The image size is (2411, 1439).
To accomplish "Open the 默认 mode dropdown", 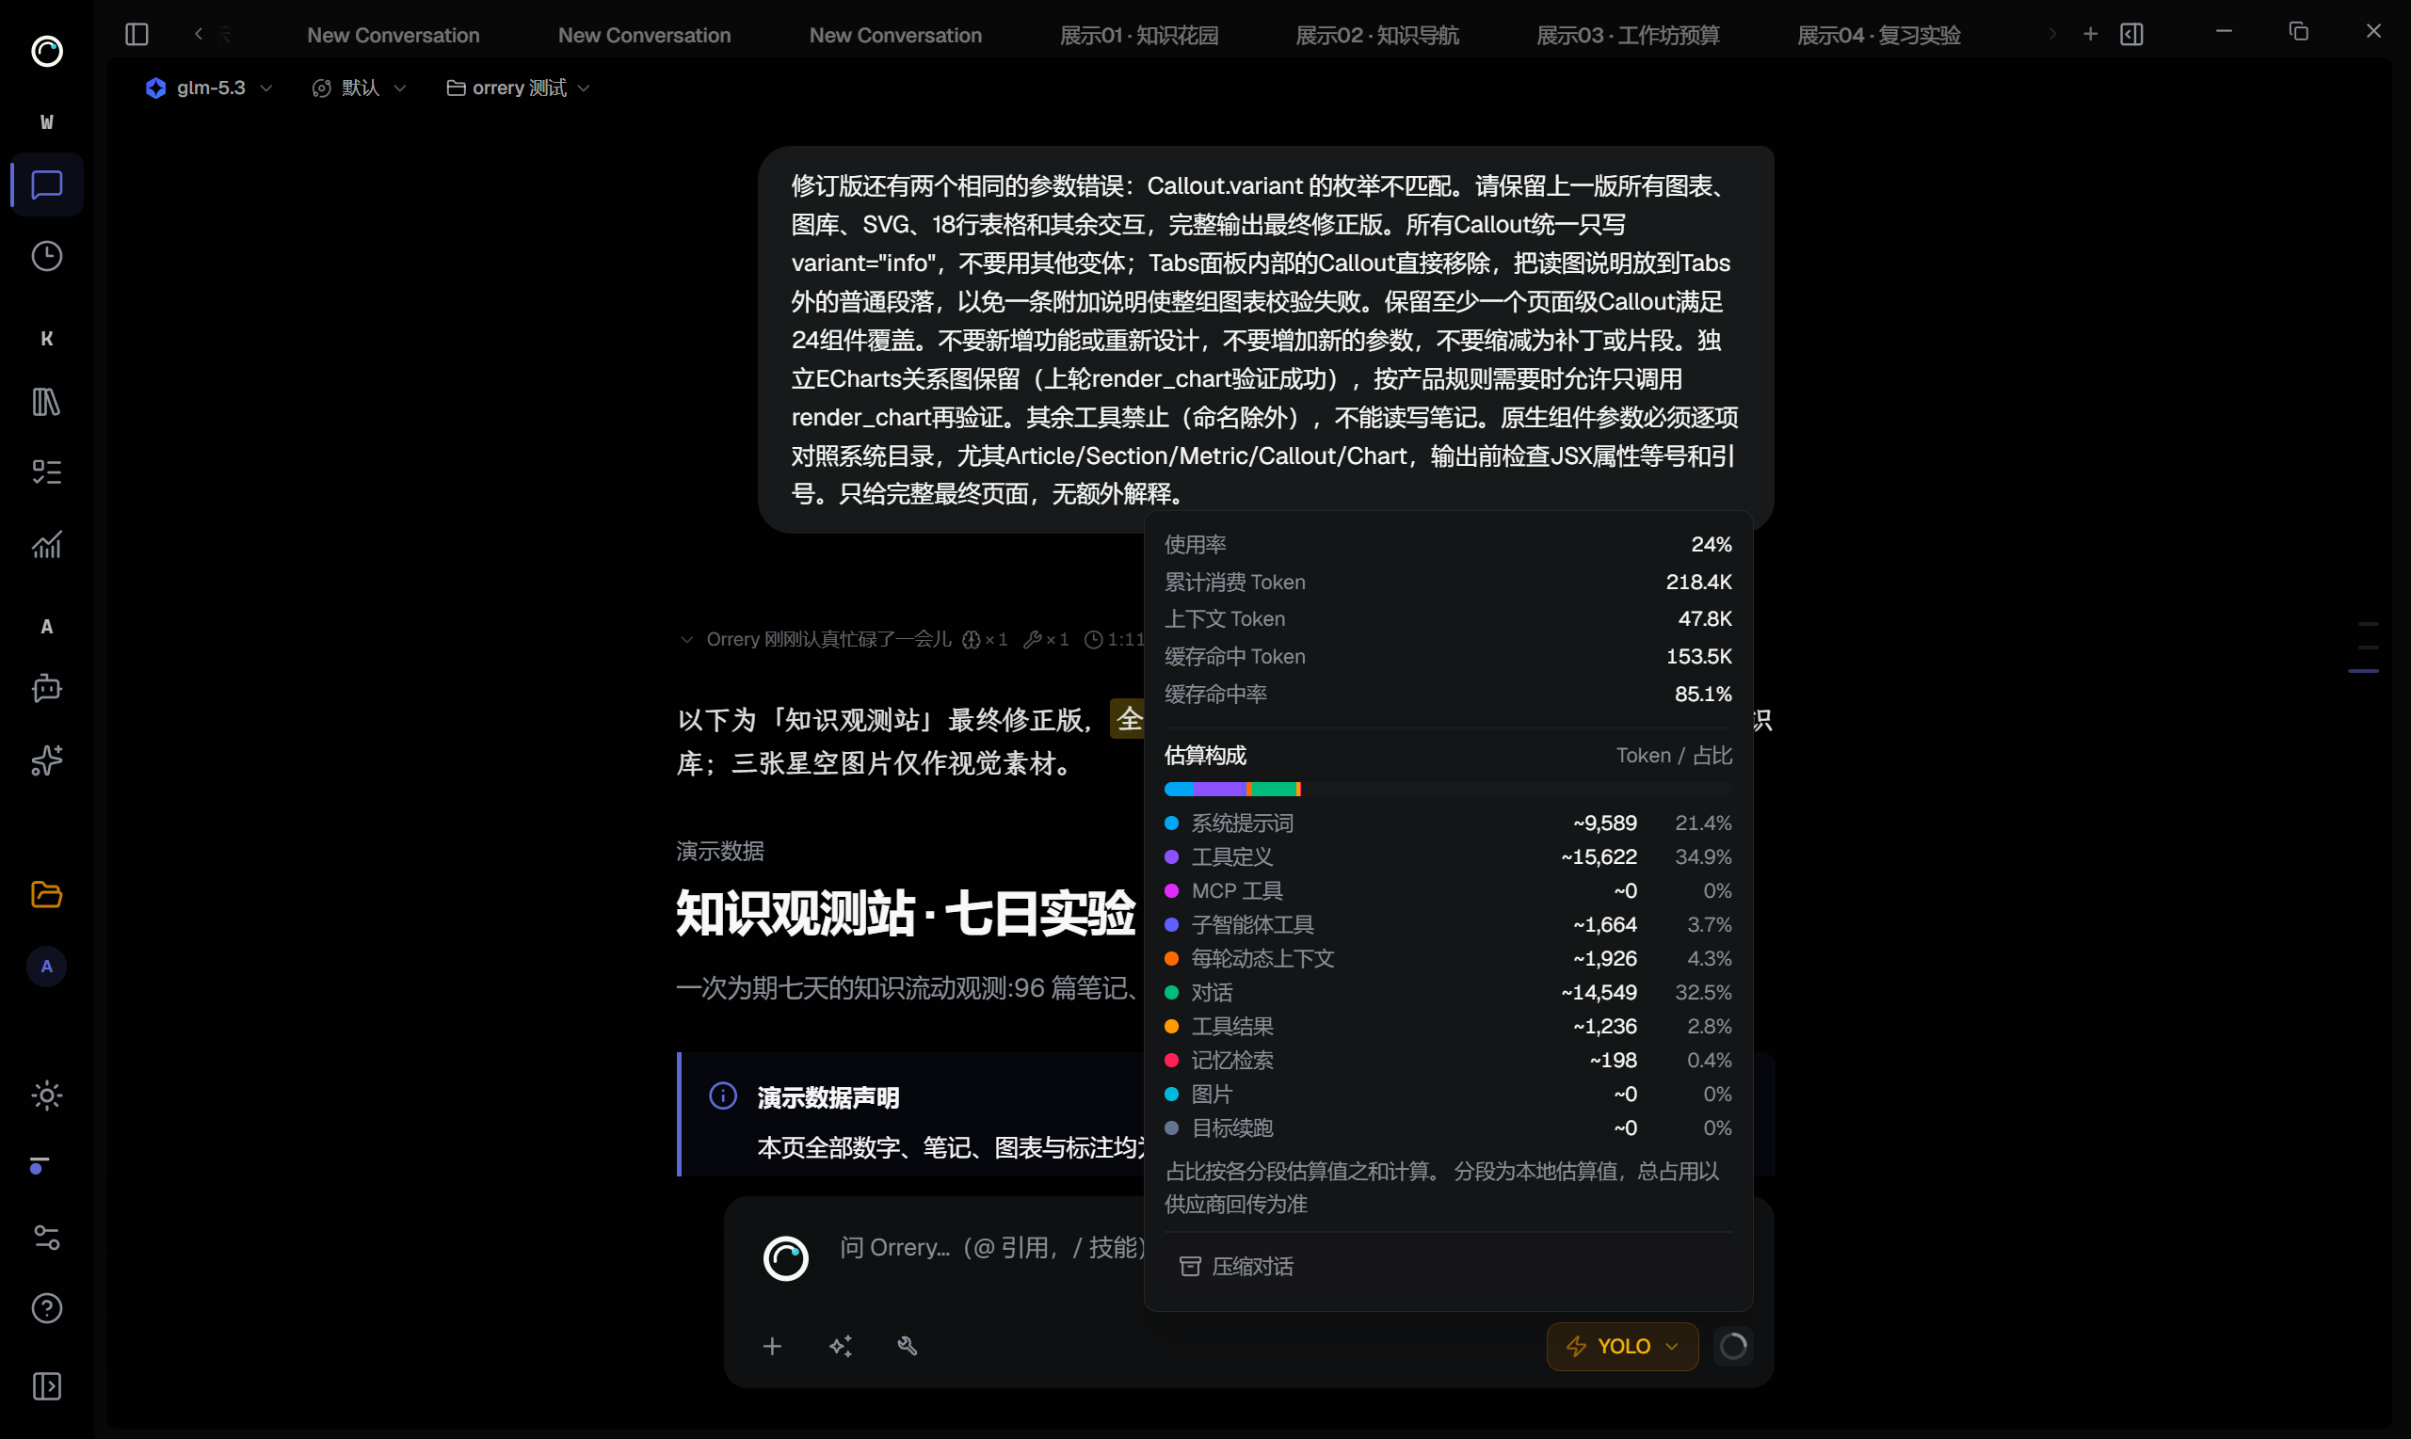I will pyautogui.click(x=359, y=88).
